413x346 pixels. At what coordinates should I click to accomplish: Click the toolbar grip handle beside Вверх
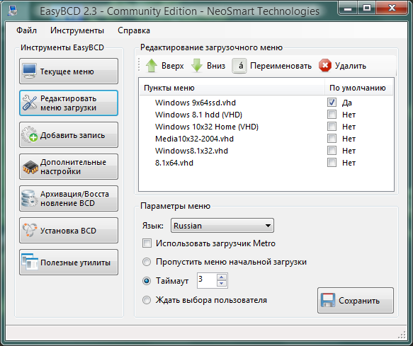coord(139,64)
